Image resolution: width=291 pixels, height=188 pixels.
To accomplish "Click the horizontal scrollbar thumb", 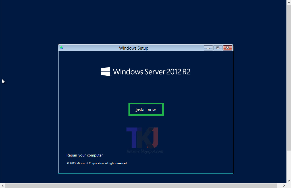I will point(141,186).
